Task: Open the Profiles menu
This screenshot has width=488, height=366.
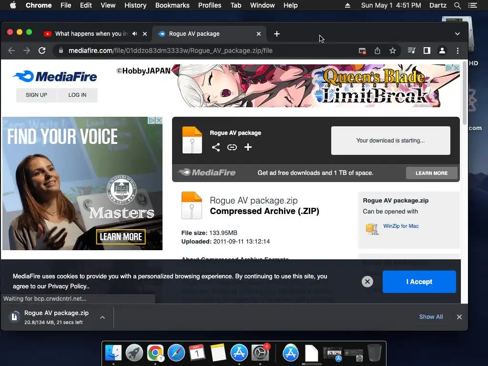Action: click(x=210, y=5)
